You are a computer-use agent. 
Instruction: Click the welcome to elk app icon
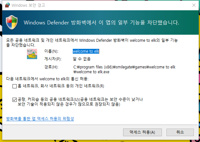(x=32, y=54)
